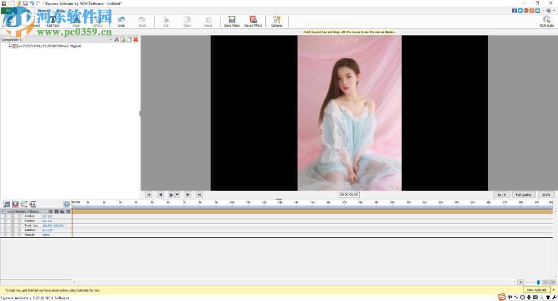Toggle the Scale link proportions icon
This screenshot has width=558, height=301.
pos(36,226)
